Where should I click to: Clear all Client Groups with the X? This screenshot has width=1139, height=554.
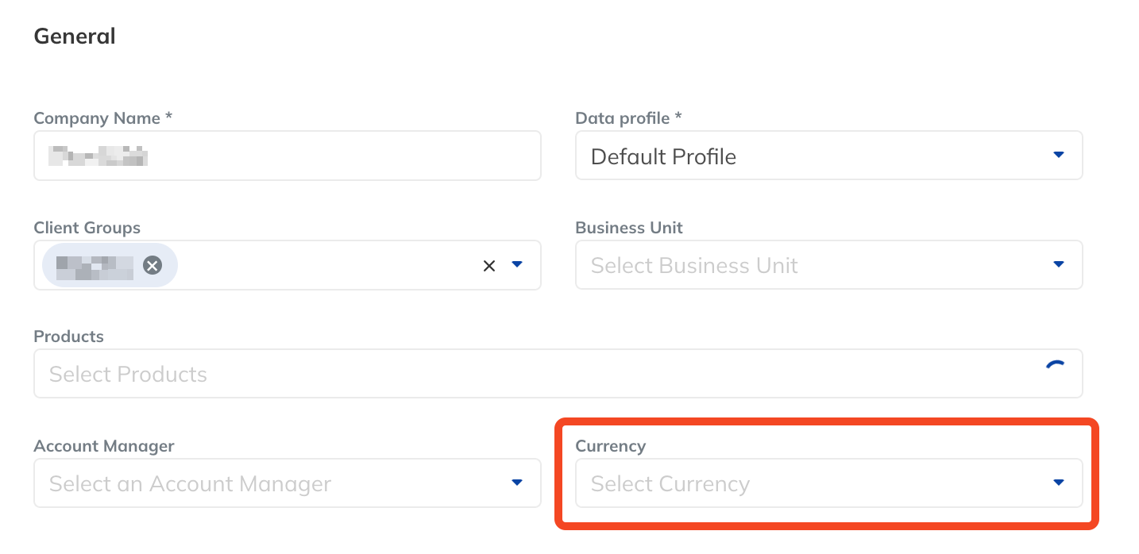(489, 266)
